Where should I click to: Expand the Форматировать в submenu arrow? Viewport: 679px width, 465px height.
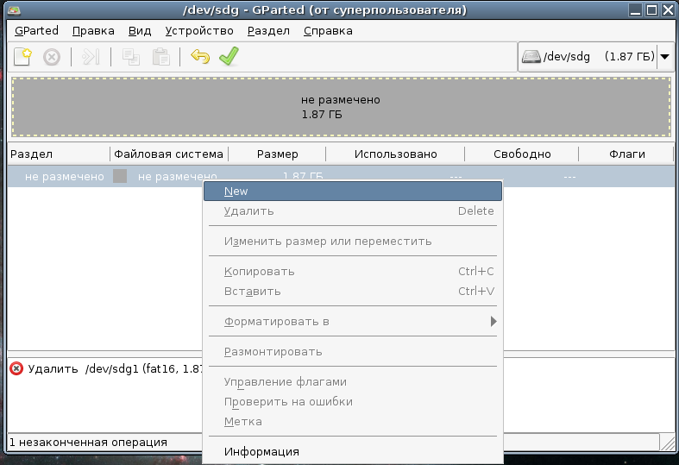(x=494, y=321)
